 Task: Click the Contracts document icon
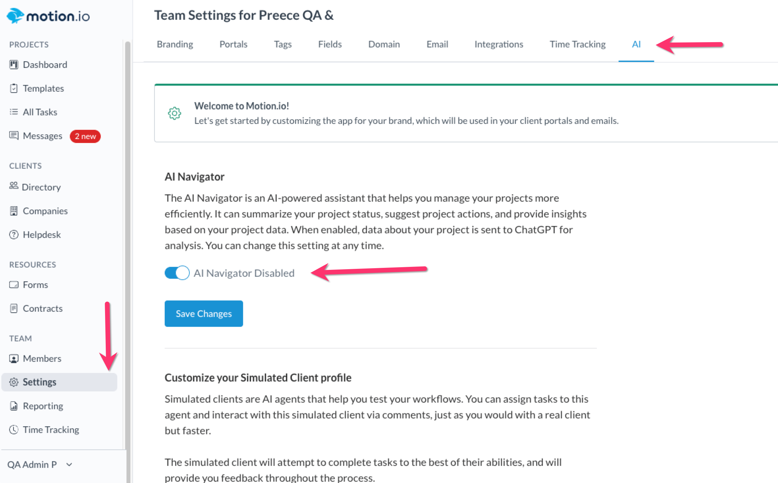click(14, 308)
